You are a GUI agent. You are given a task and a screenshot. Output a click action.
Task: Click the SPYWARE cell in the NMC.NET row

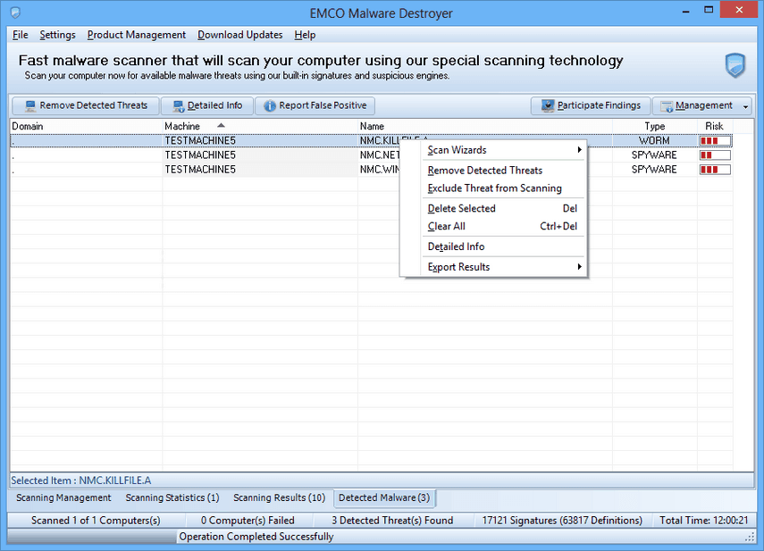click(x=654, y=155)
